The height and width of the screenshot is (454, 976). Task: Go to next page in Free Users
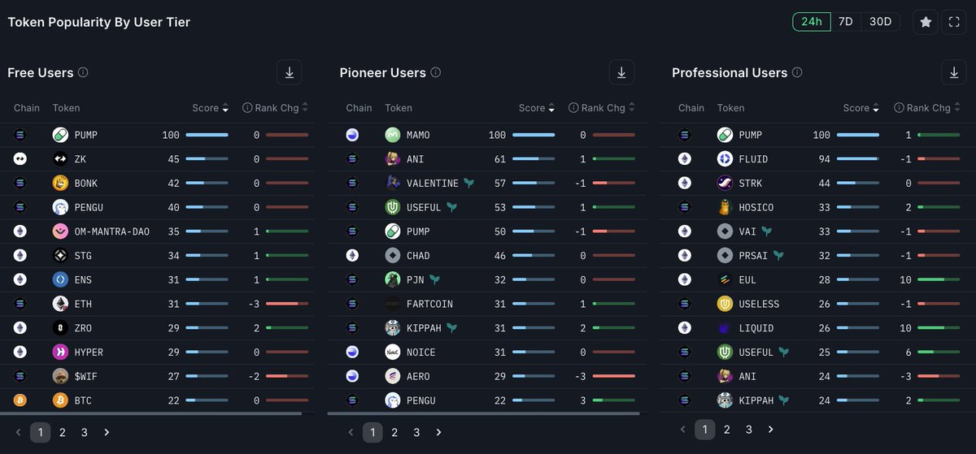pos(107,433)
